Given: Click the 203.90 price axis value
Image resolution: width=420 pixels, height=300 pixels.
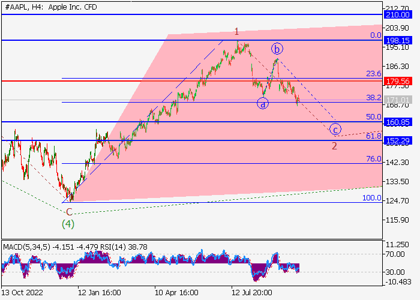Looking at the screenshot, I should coord(397,28).
